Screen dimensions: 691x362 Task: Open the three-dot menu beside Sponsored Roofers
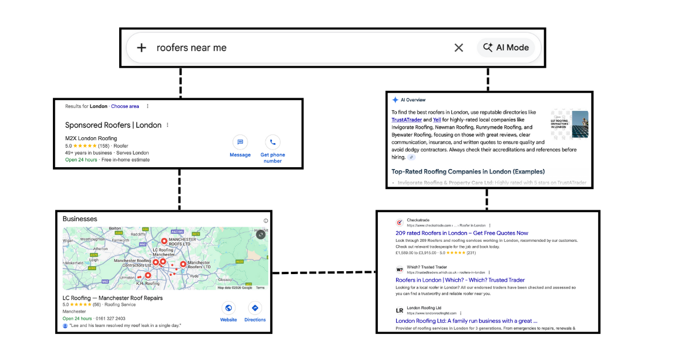point(168,125)
